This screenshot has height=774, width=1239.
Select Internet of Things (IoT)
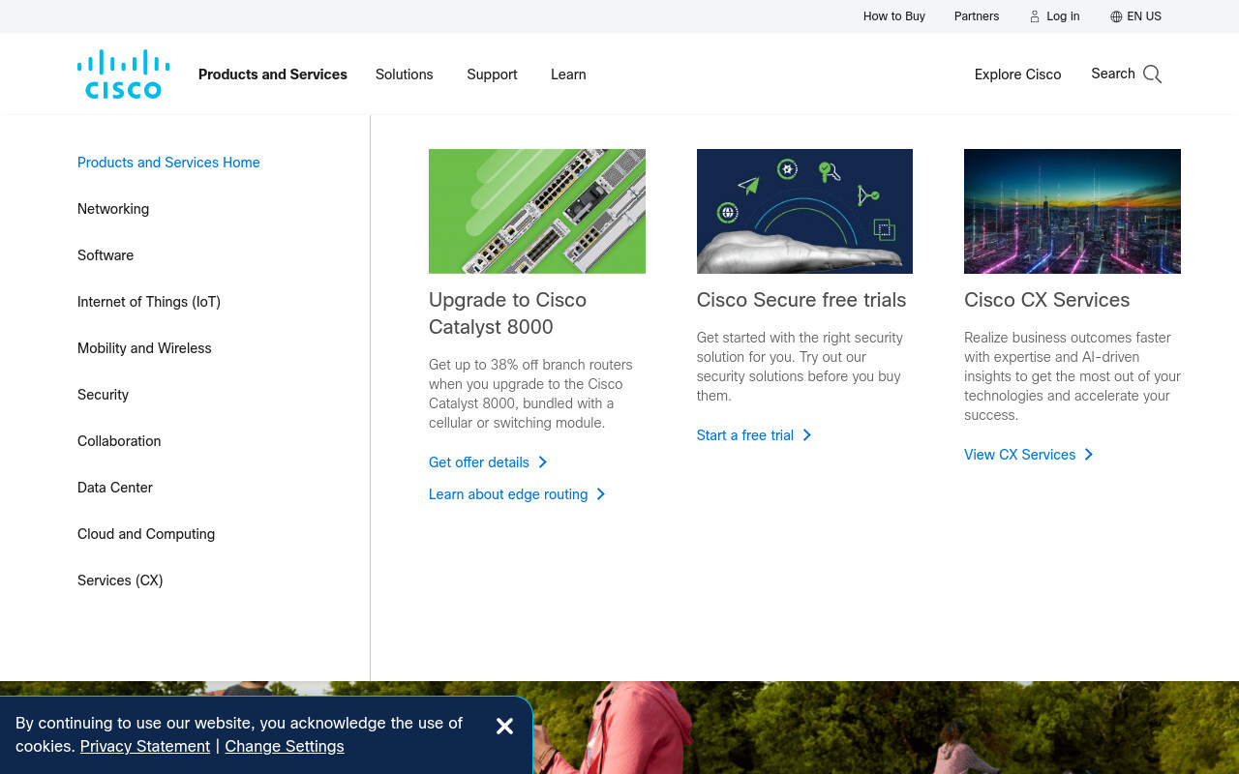tap(149, 302)
